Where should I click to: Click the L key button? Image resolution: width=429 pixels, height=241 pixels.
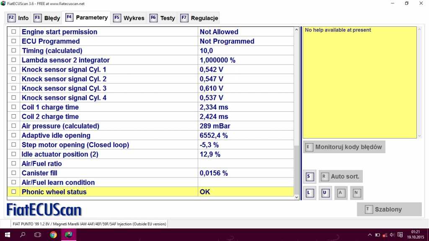point(309,193)
